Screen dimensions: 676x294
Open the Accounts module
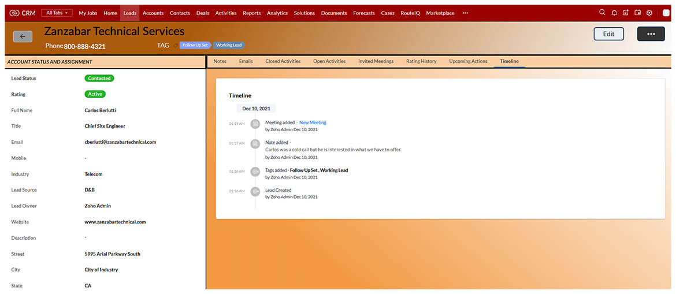153,13
